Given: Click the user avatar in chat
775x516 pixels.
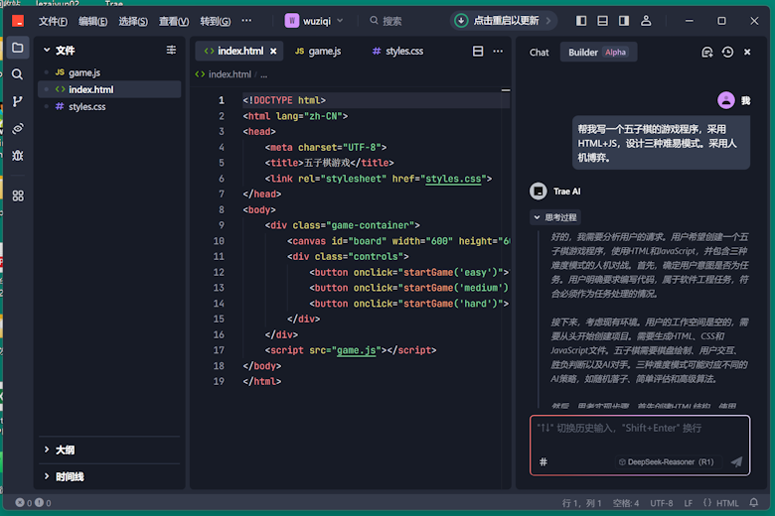Looking at the screenshot, I should (725, 101).
